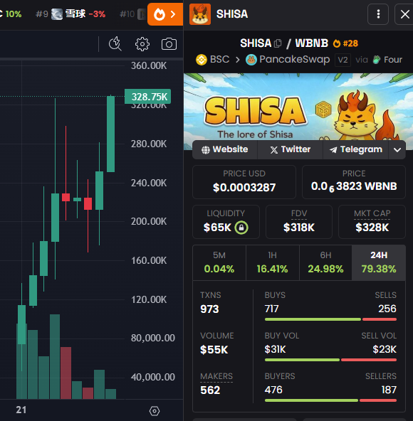This screenshot has width=413, height=421.
Task: Open the Telegram link
Action: tap(356, 149)
